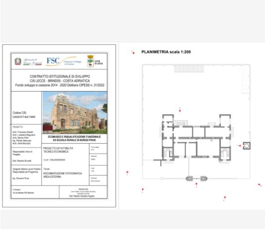Select the CONTRATTO ISTITUZIONALE DI SVILUPPO title
Viewport: 265px width, 229px height.
coord(60,76)
